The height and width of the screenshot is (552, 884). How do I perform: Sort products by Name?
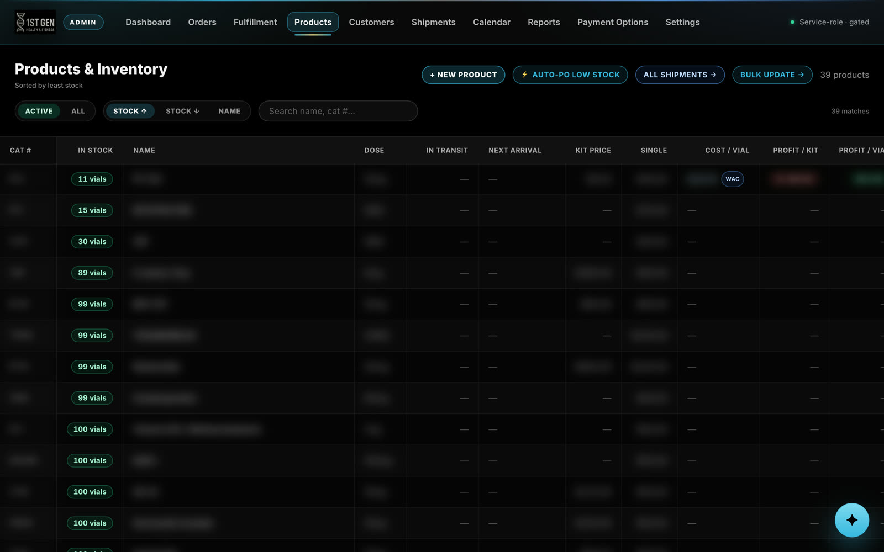[229, 111]
